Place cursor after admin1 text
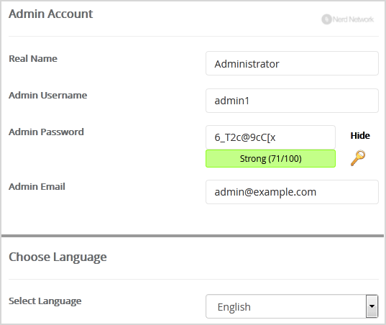 (251, 101)
